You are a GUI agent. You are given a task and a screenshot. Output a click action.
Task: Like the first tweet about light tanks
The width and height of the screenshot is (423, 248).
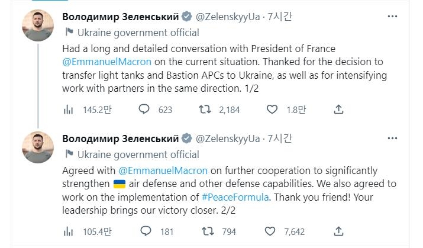[272, 109]
